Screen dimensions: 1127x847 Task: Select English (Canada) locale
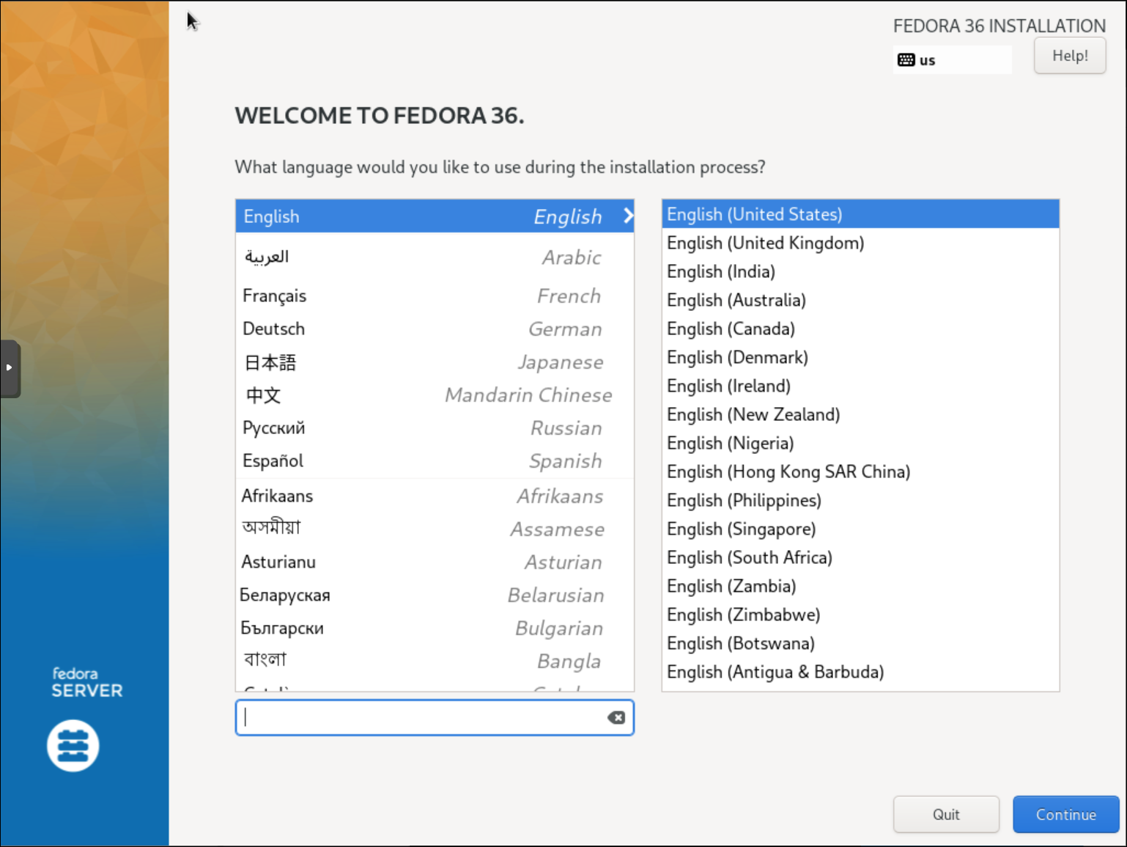point(731,329)
